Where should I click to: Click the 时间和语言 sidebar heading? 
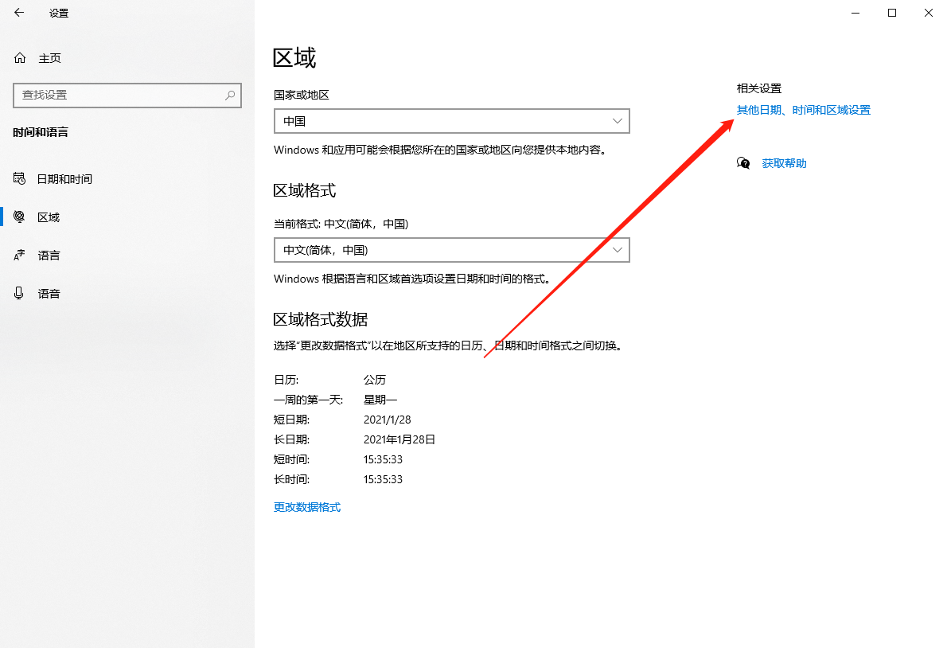click(41, 132)
